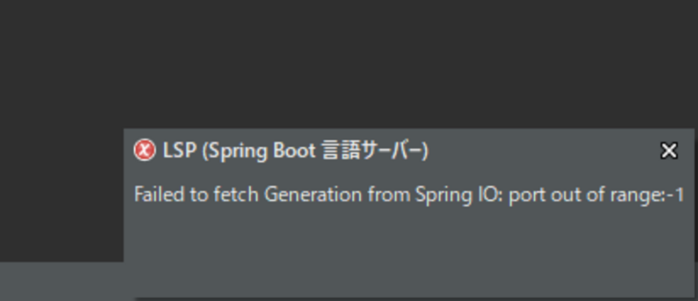
Task: Click the dark editor area above notification
Action: coord(349,64)
